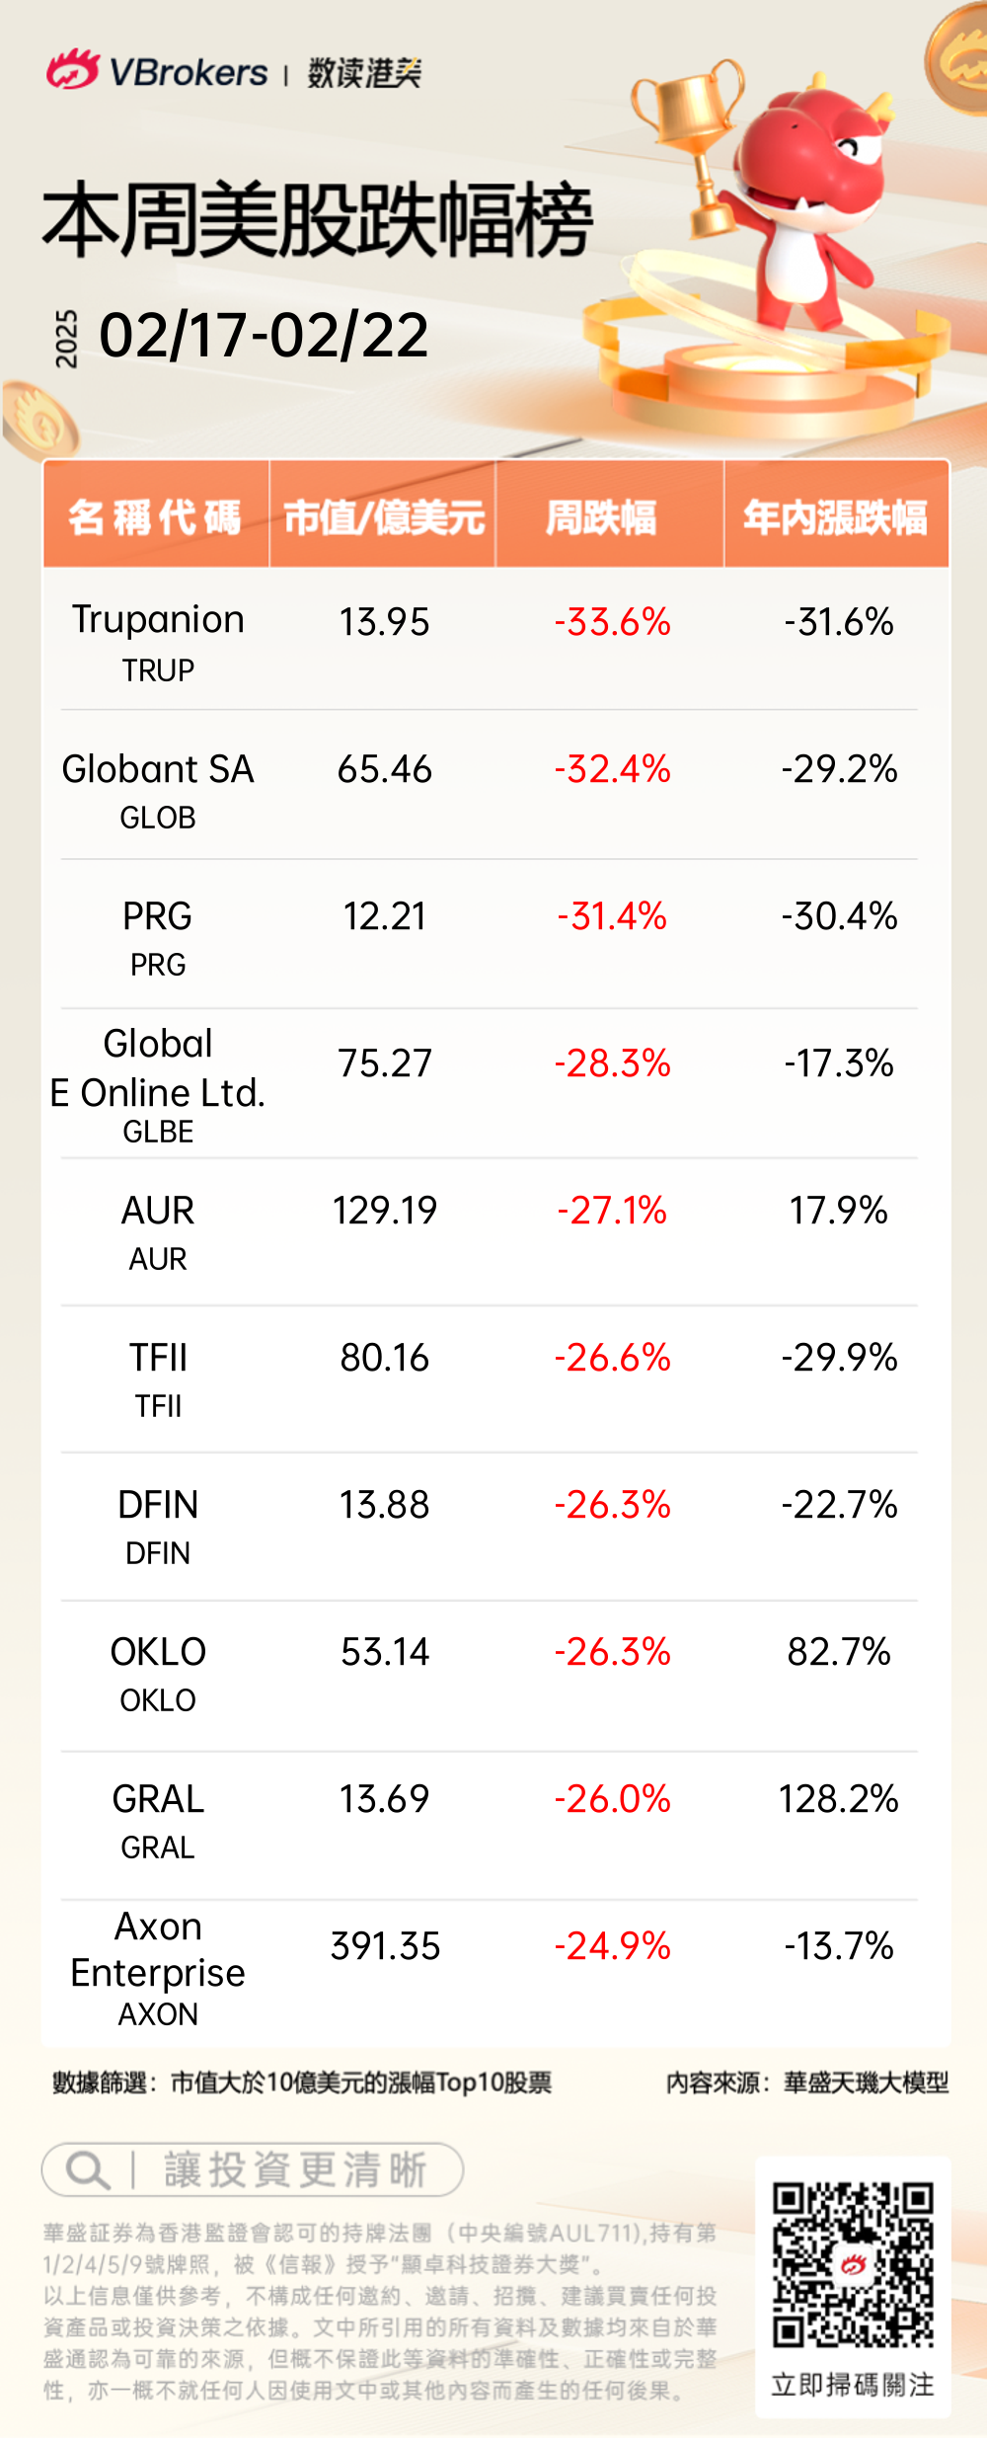Click the 立即掃碼關注 label

tap(853, 2385)
